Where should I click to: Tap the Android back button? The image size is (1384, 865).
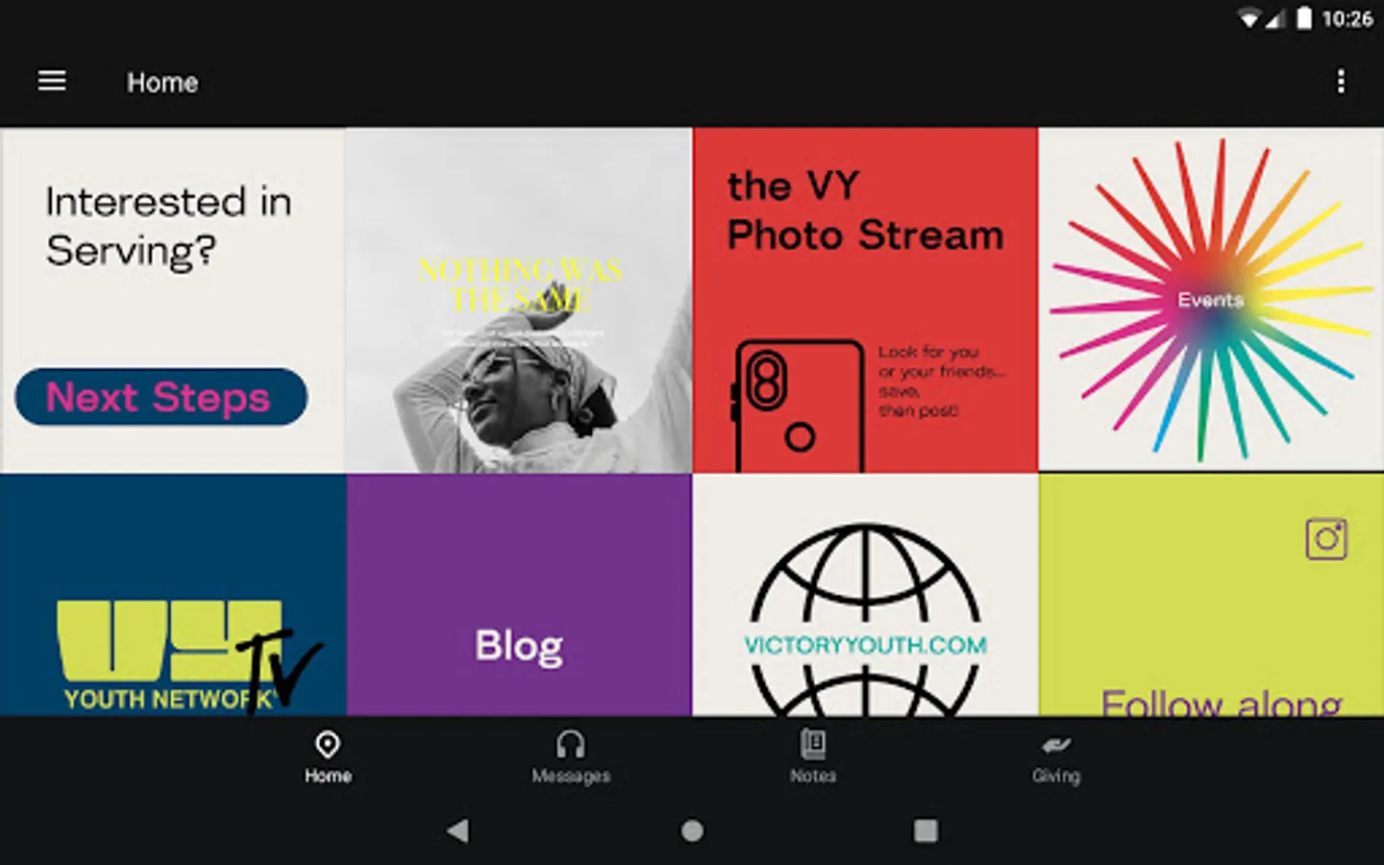(x=458, y=830)
